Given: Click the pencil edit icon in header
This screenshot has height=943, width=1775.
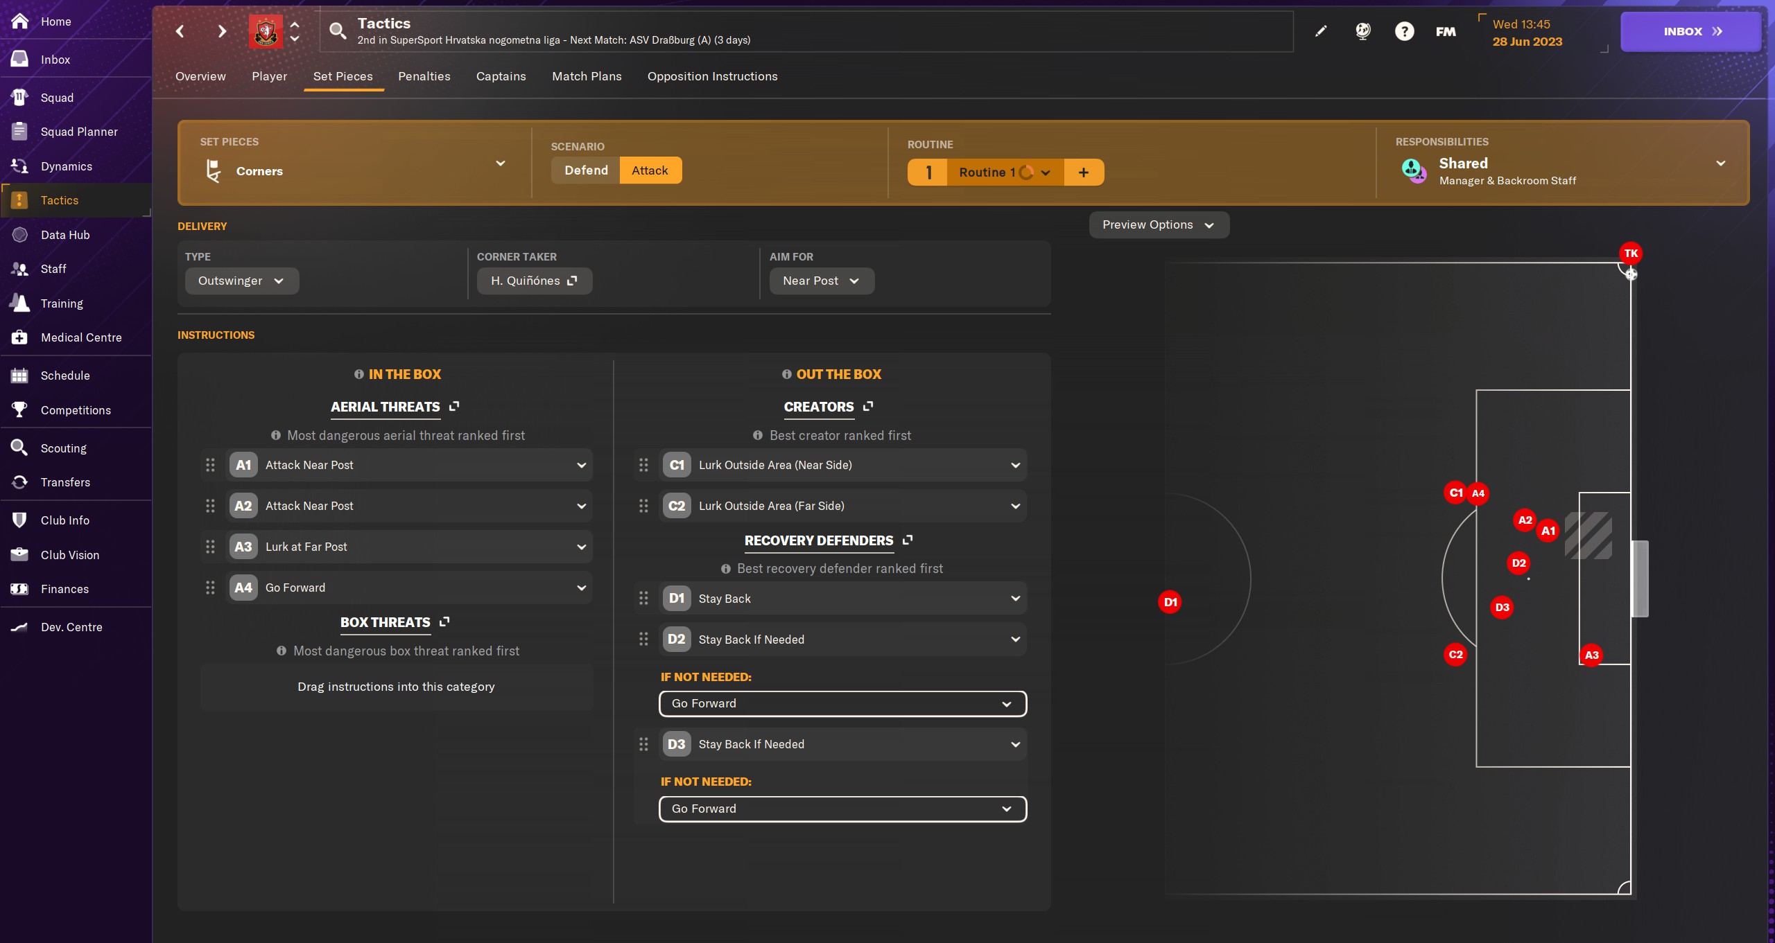Looking at the screenshot, I should coord(1321,31).
